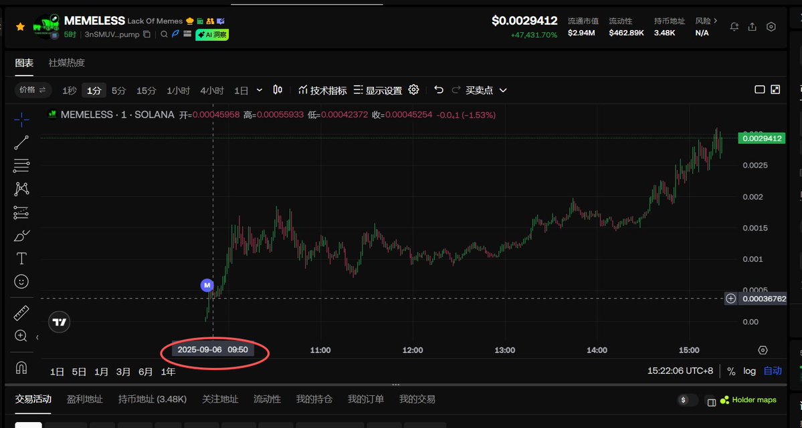Select the forecasting and measurement tool
The height and width of the screenshot is (428, 802).
(x=21, y=212)
